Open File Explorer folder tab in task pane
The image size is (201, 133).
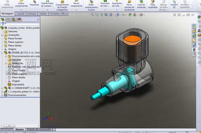point(194,40)
